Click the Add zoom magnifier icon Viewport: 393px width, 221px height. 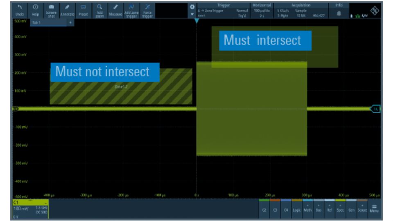(x=99, y=10)
